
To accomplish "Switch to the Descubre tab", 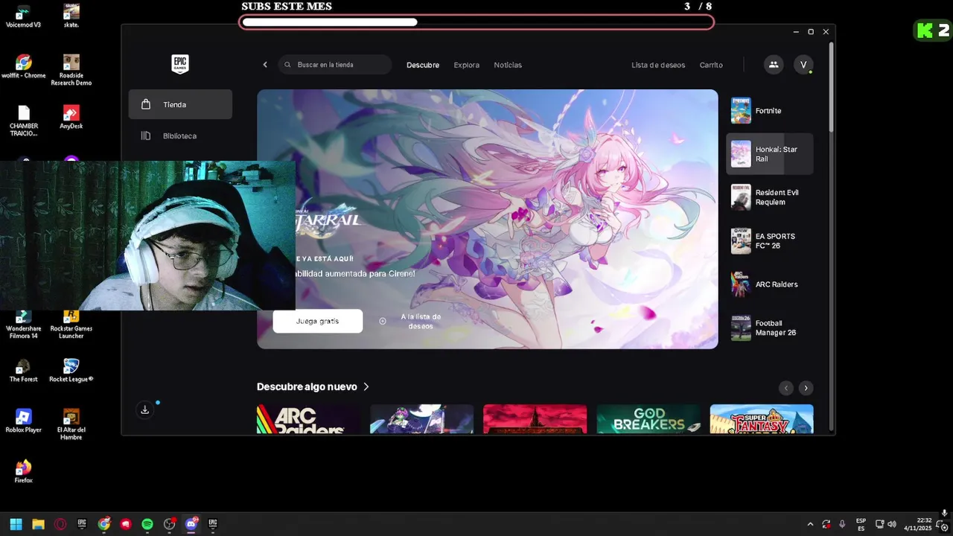I will [x=423, y=65].
